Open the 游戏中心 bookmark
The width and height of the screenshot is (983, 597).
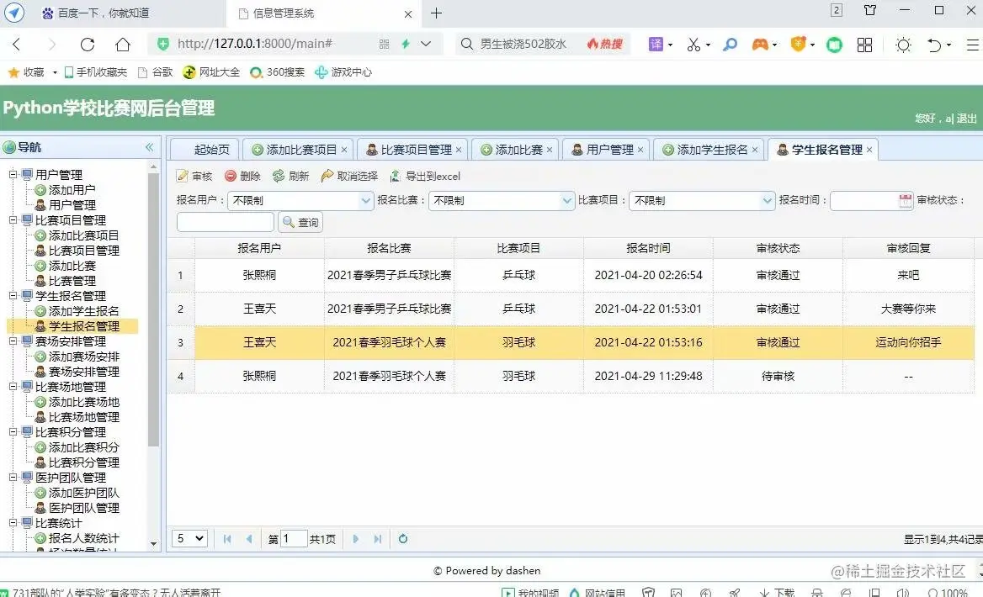343,72
